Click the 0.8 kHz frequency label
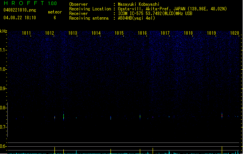This screenshot has width=243, height=154. coord(3,108)
